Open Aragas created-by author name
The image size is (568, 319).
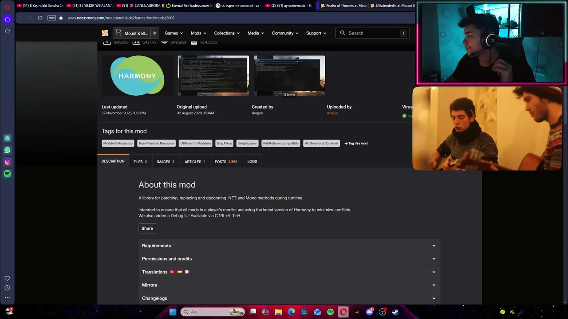tap(257, 113)
